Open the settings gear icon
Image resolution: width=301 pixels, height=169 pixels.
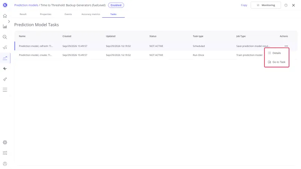[x=5, y=142]
